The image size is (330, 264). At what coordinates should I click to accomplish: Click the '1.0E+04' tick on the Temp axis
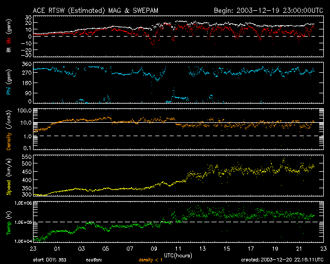coord(23,241)
